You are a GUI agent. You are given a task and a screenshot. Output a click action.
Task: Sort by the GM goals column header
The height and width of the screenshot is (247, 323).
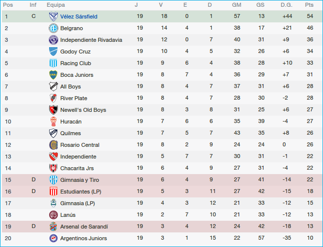236,5
